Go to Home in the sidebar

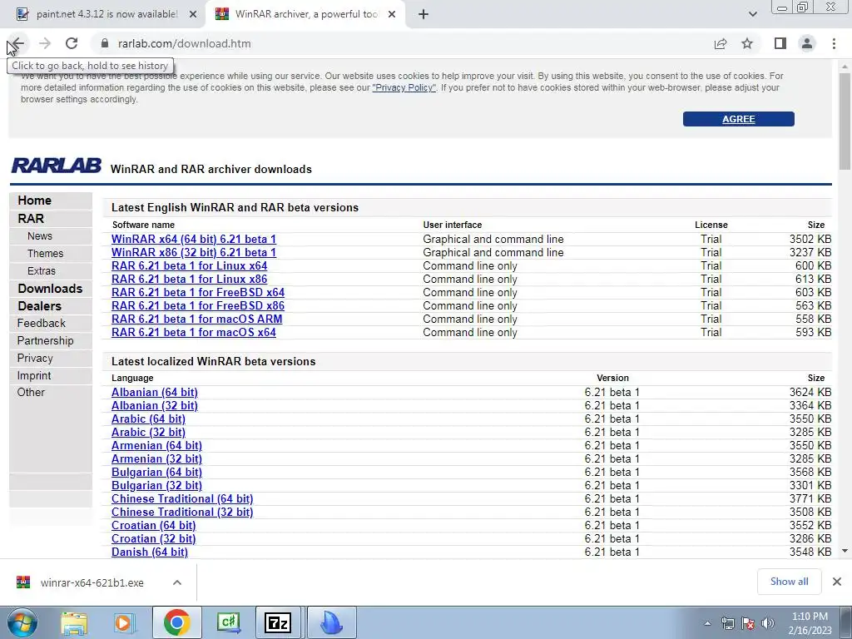34,201
